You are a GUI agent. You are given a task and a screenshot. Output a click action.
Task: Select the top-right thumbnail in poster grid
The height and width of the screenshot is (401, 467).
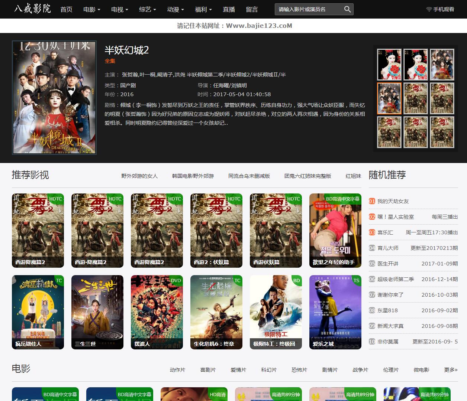point(442,65)
